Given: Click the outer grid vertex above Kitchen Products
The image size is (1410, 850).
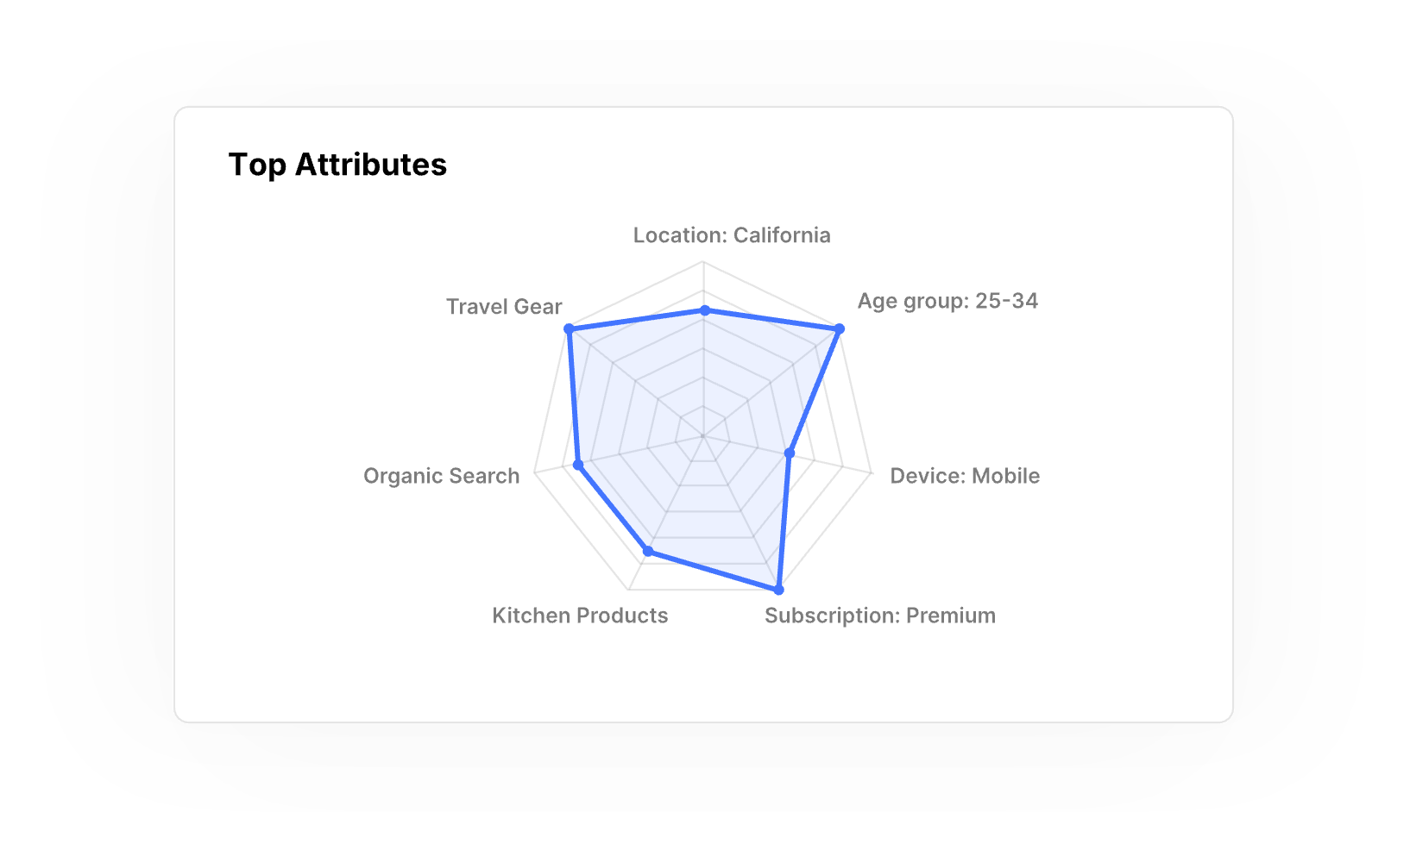Looking at the screenshot, I should pos(629,591).
